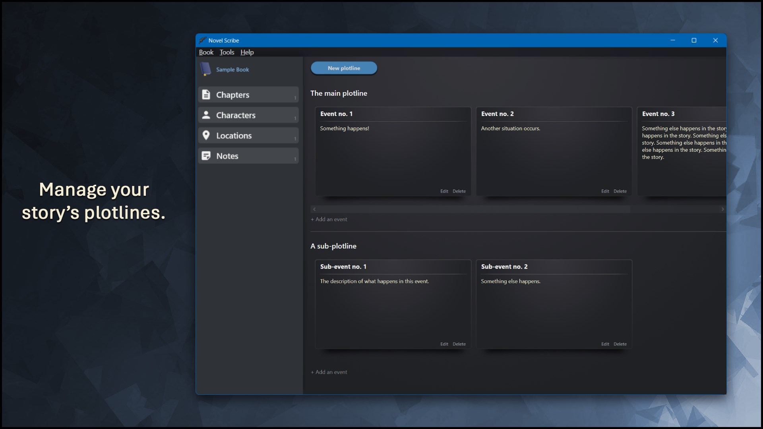Click the right arrow of main plotline scrollbar
Screen dimensions: 763x429
point(722,209)
